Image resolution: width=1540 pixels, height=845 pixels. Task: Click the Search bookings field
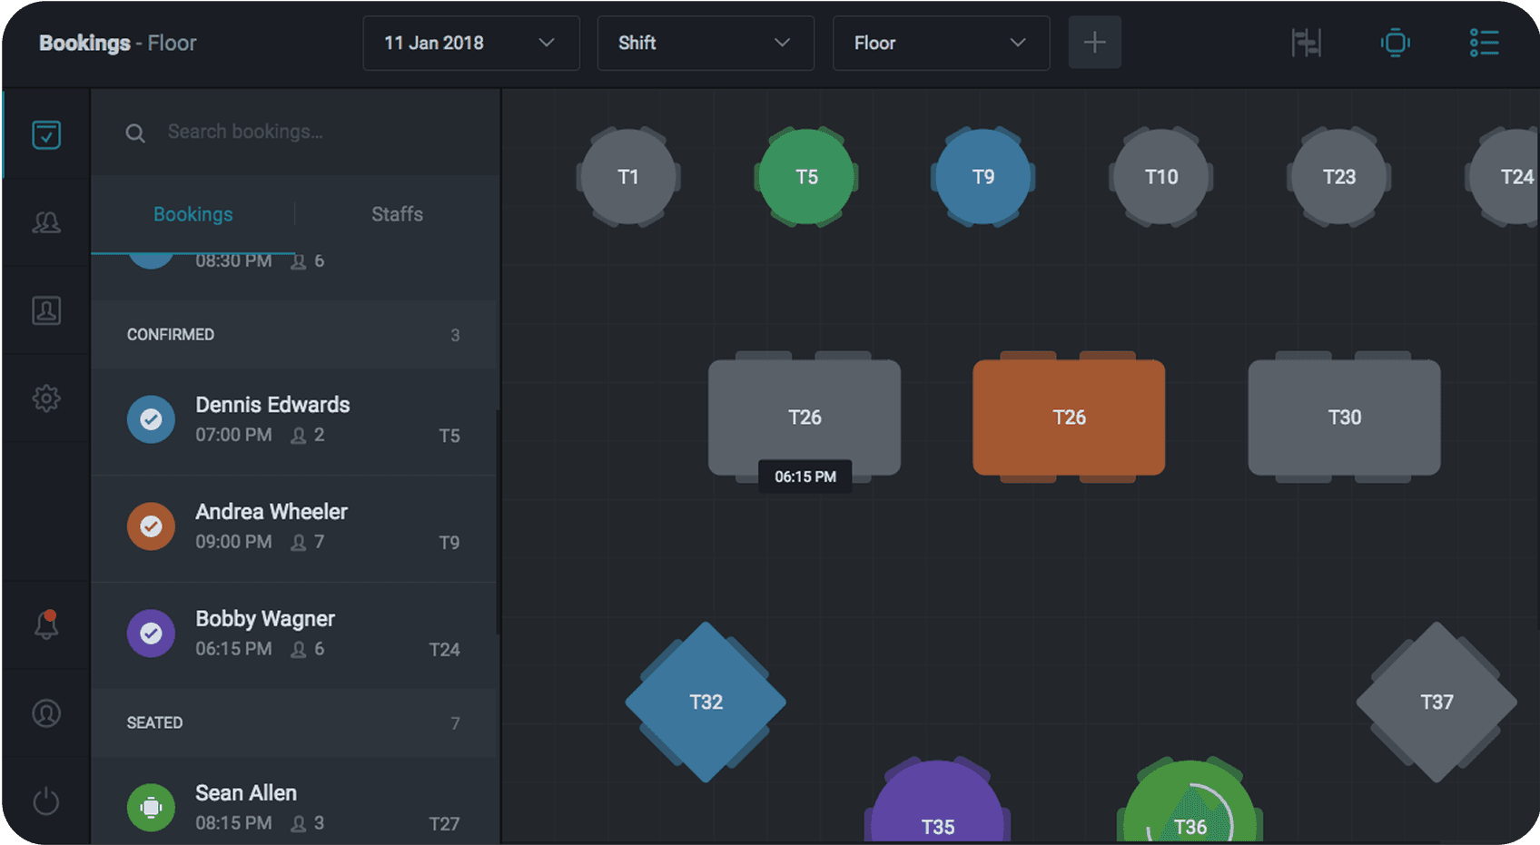[309, 133]
